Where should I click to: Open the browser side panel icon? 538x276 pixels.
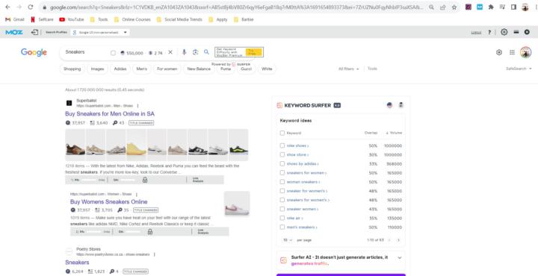point(513,7)
